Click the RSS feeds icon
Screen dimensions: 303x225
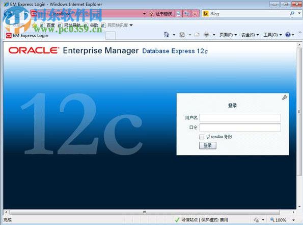coord(182,35)
